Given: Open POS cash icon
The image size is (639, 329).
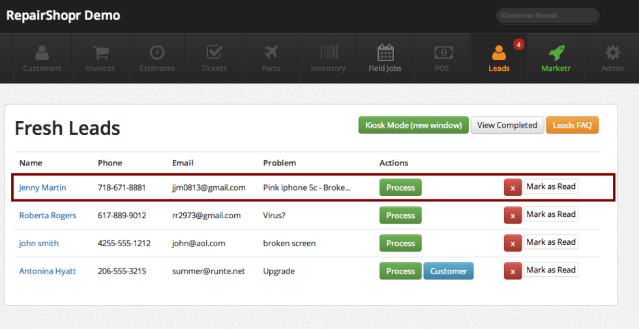Looking at the screenshot, I should pos(443,53).
